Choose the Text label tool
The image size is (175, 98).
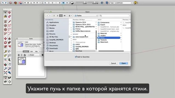[10, 56]
